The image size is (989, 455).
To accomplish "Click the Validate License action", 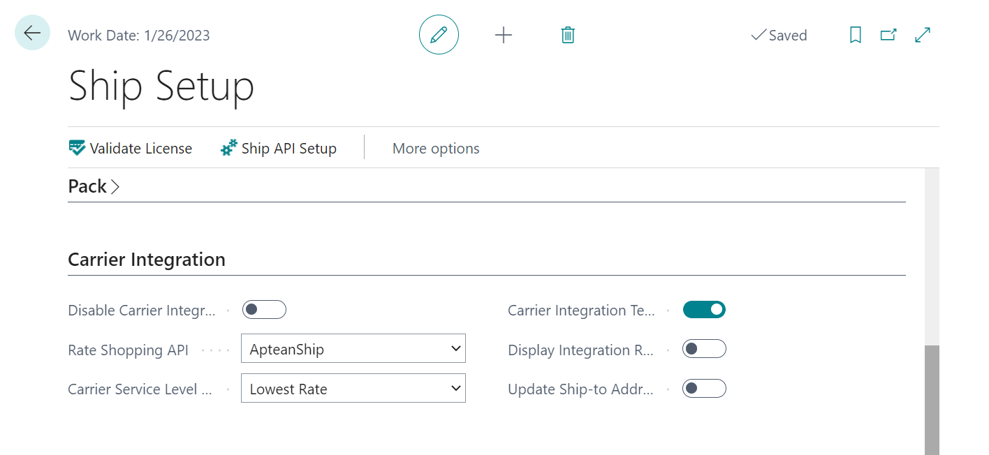I will (131, 148).
